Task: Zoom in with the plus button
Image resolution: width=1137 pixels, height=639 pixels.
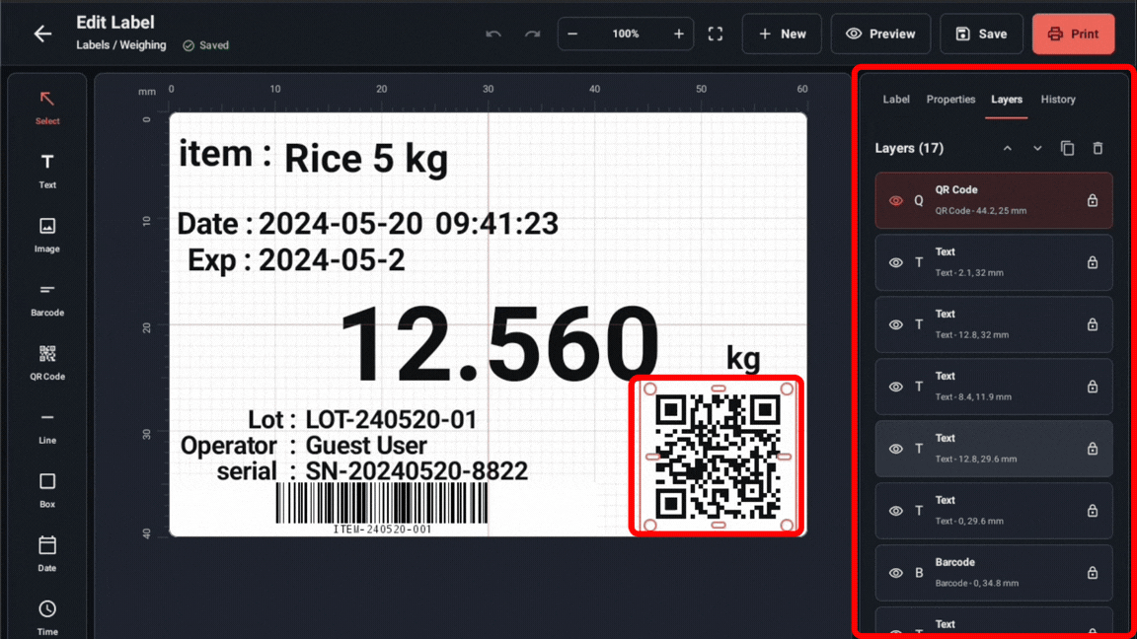Action: 679,35
